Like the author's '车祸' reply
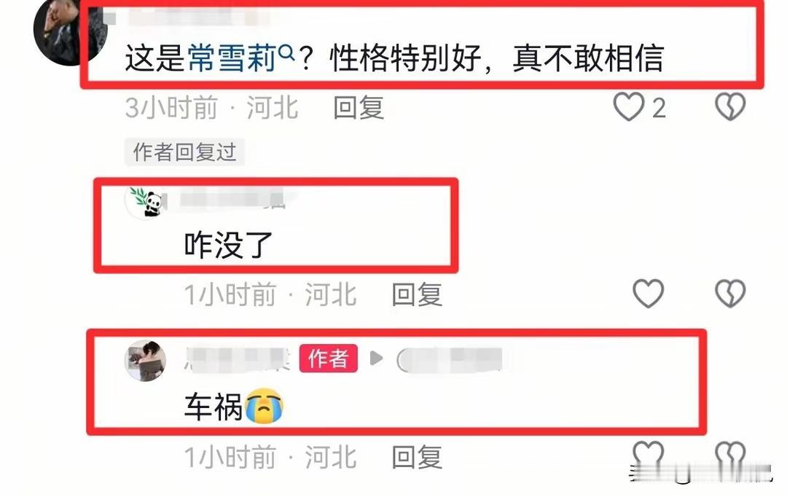This screenshot has width=787, height=497. coord(648,454)
